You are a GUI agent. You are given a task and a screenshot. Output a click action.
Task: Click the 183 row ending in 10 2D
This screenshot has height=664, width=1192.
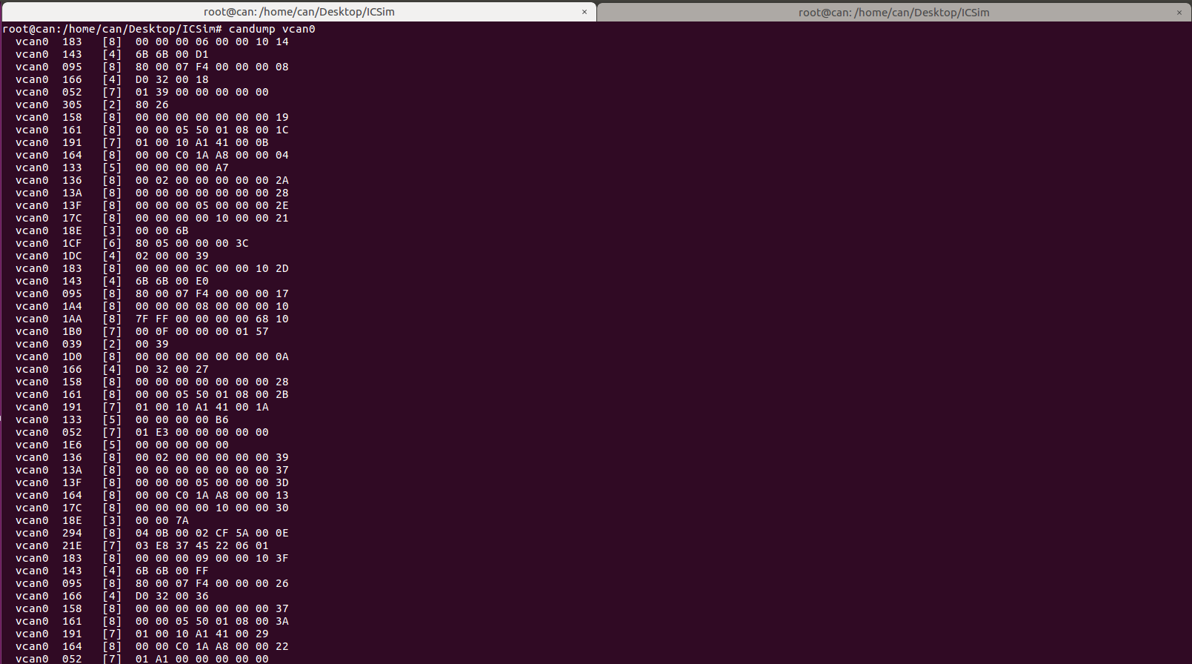[152, 268]
